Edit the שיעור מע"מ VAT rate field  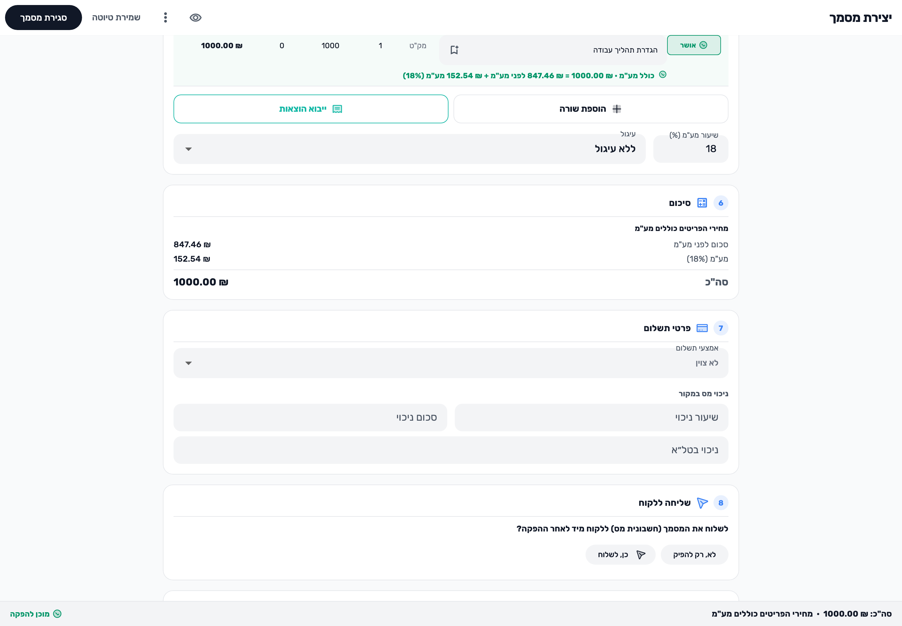point(691,149)
